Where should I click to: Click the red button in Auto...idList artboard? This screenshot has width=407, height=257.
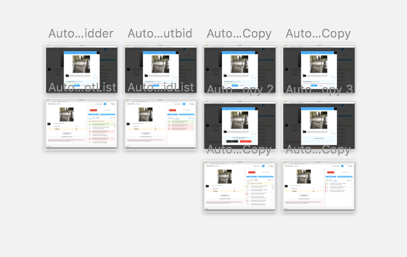tap(172, 110)
